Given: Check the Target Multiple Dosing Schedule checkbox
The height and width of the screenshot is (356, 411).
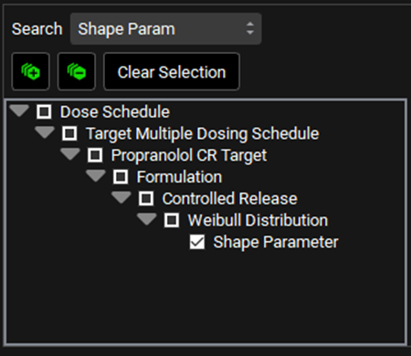Looking at the screenshot, I should tap(69, 133).
